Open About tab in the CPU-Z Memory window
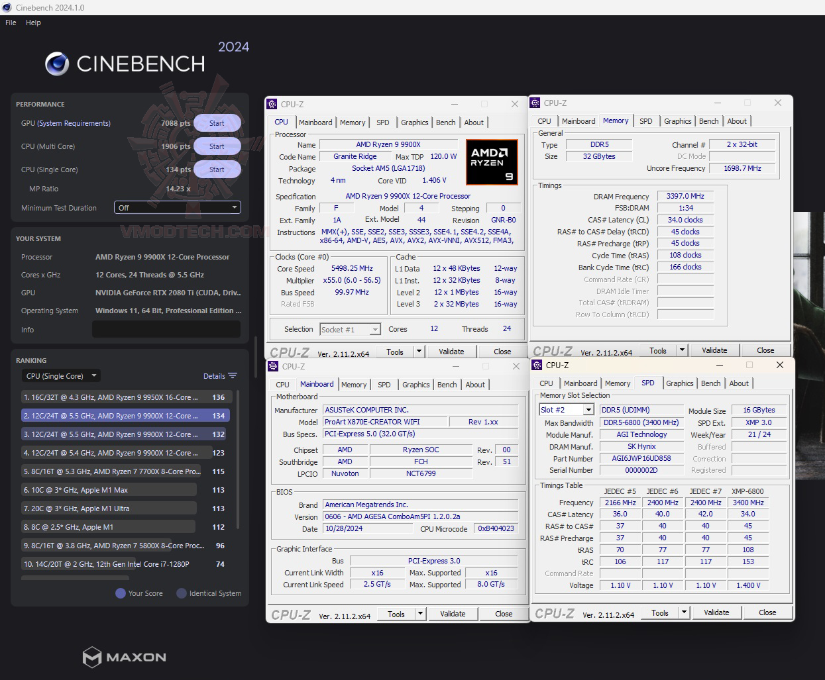The height and width of the screenshot is (680, 825). coord(737,121)
